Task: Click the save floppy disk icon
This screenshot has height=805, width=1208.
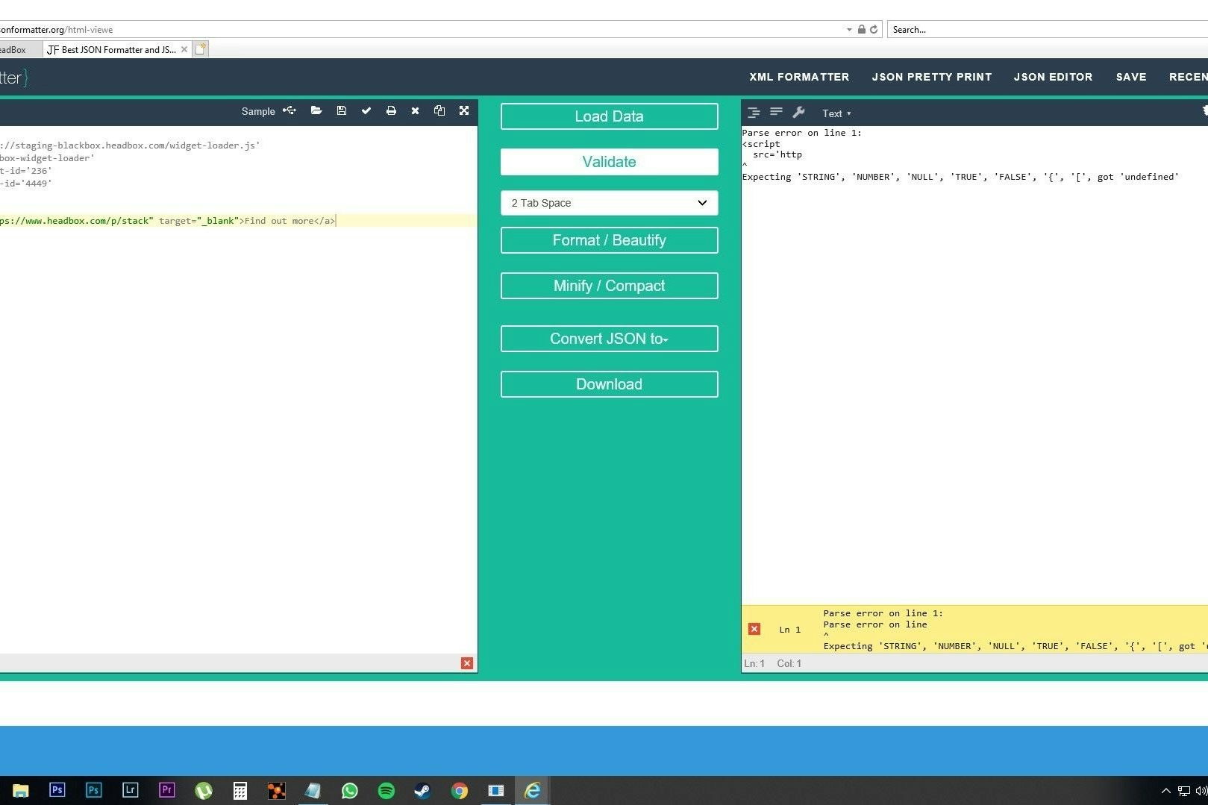Action: (342, 111)
